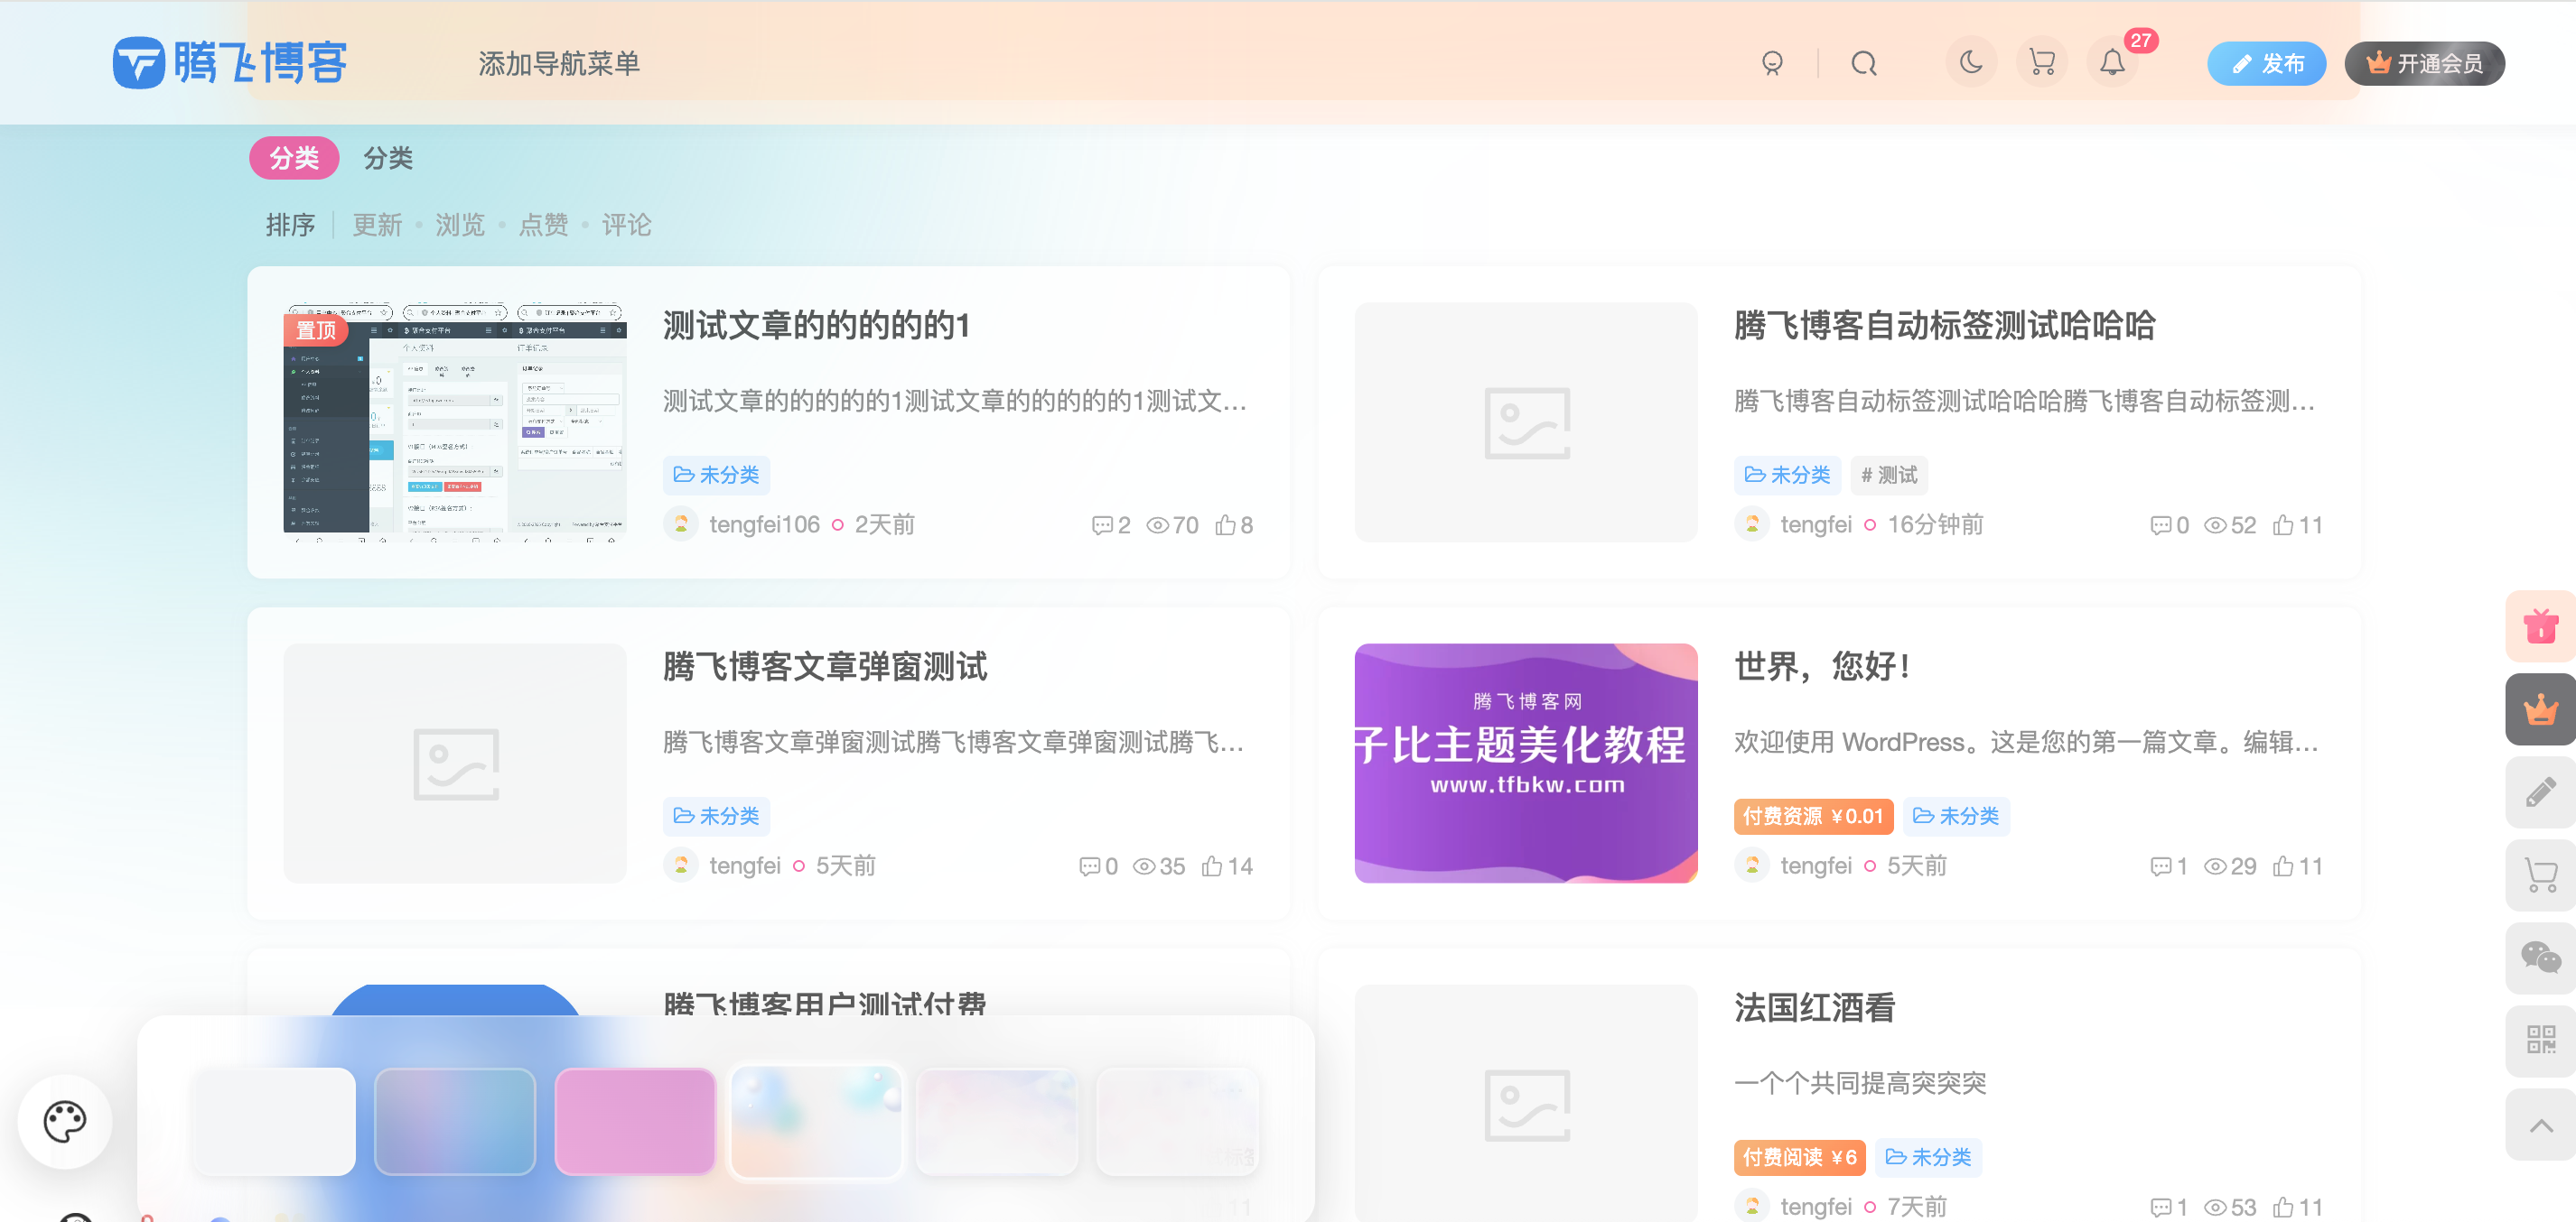Open the shopping cart icon in the navbar
The image size is (2576, 1222).
pyautogui.click(x=2042, y=63)
